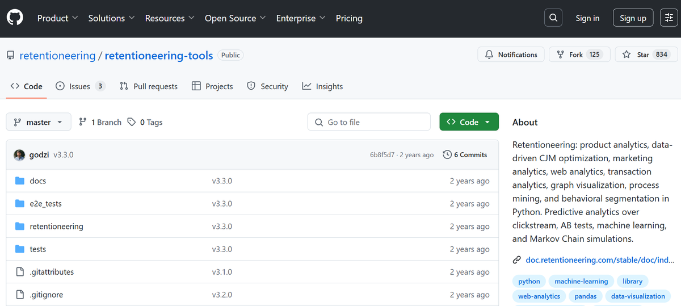Click godzi's avatar image

[x=19, y=155]
